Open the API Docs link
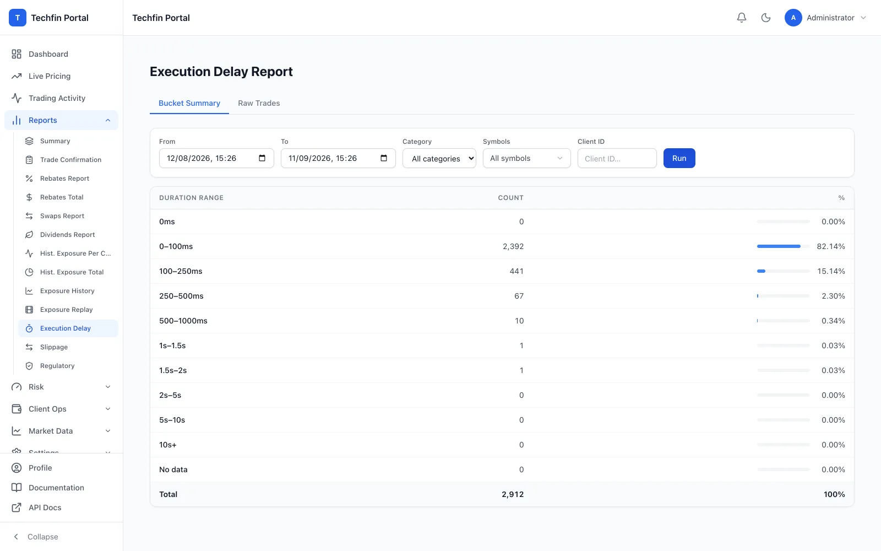The image size is (881, 551). point(61,507)
